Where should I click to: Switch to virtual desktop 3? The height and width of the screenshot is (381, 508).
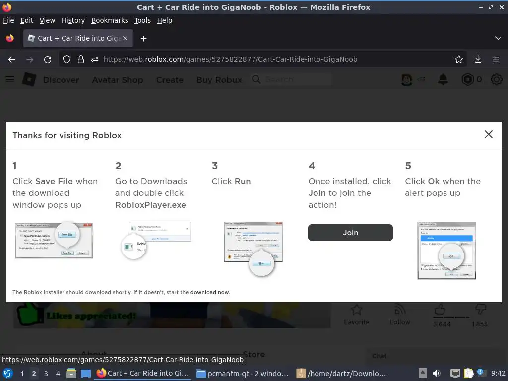coord(46,374)
